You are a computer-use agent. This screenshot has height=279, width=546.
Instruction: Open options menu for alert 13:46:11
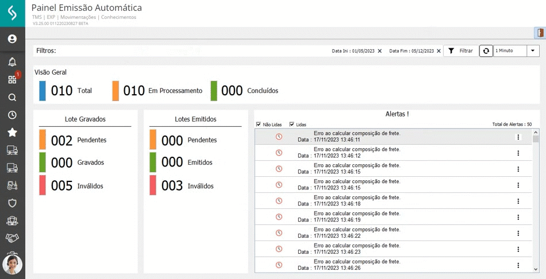[518, 137]
